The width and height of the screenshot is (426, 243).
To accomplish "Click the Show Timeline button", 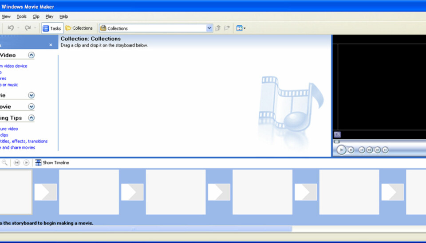I will 52,163.
